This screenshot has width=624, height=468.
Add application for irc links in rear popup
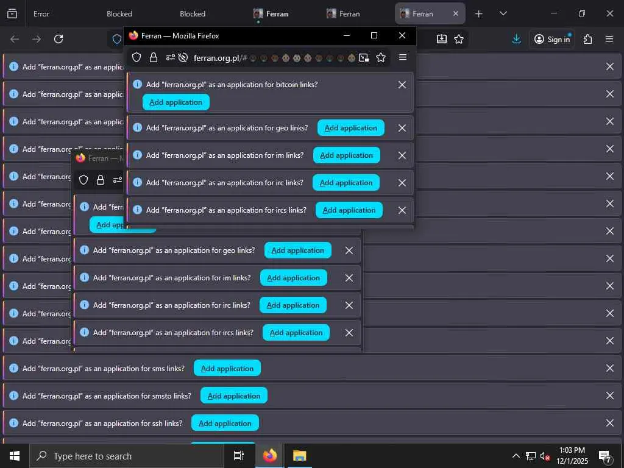click(x=293, y=305)
